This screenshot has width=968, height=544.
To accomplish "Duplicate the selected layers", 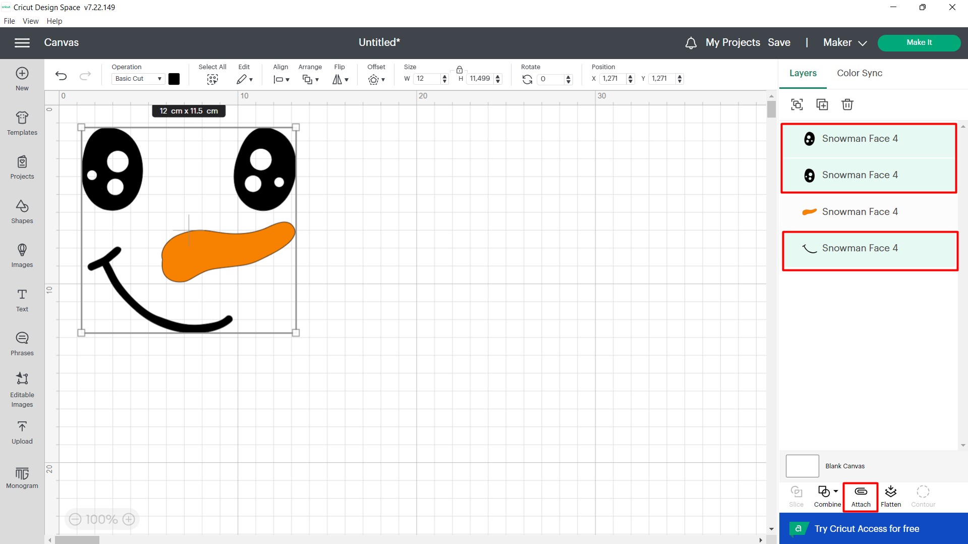I will click(x=822, y=104).
